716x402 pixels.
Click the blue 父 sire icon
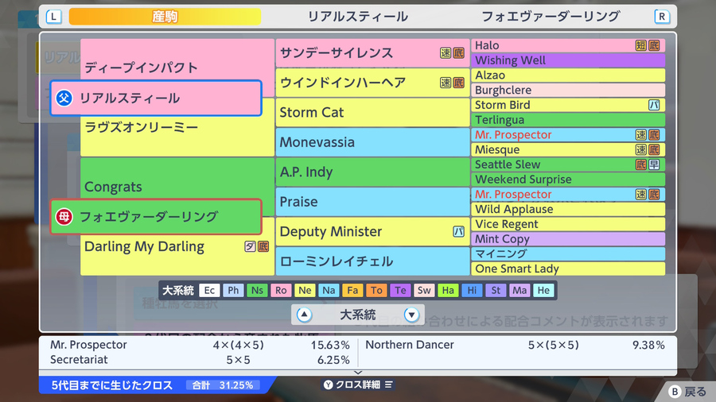tap(64, 98)
